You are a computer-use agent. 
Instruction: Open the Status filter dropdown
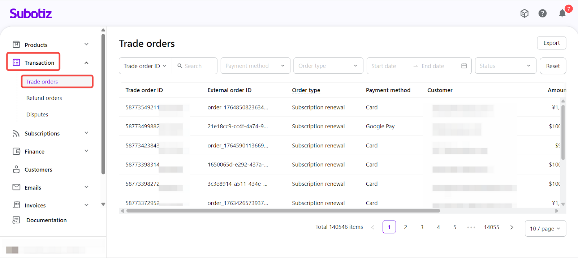click(505, 66)
